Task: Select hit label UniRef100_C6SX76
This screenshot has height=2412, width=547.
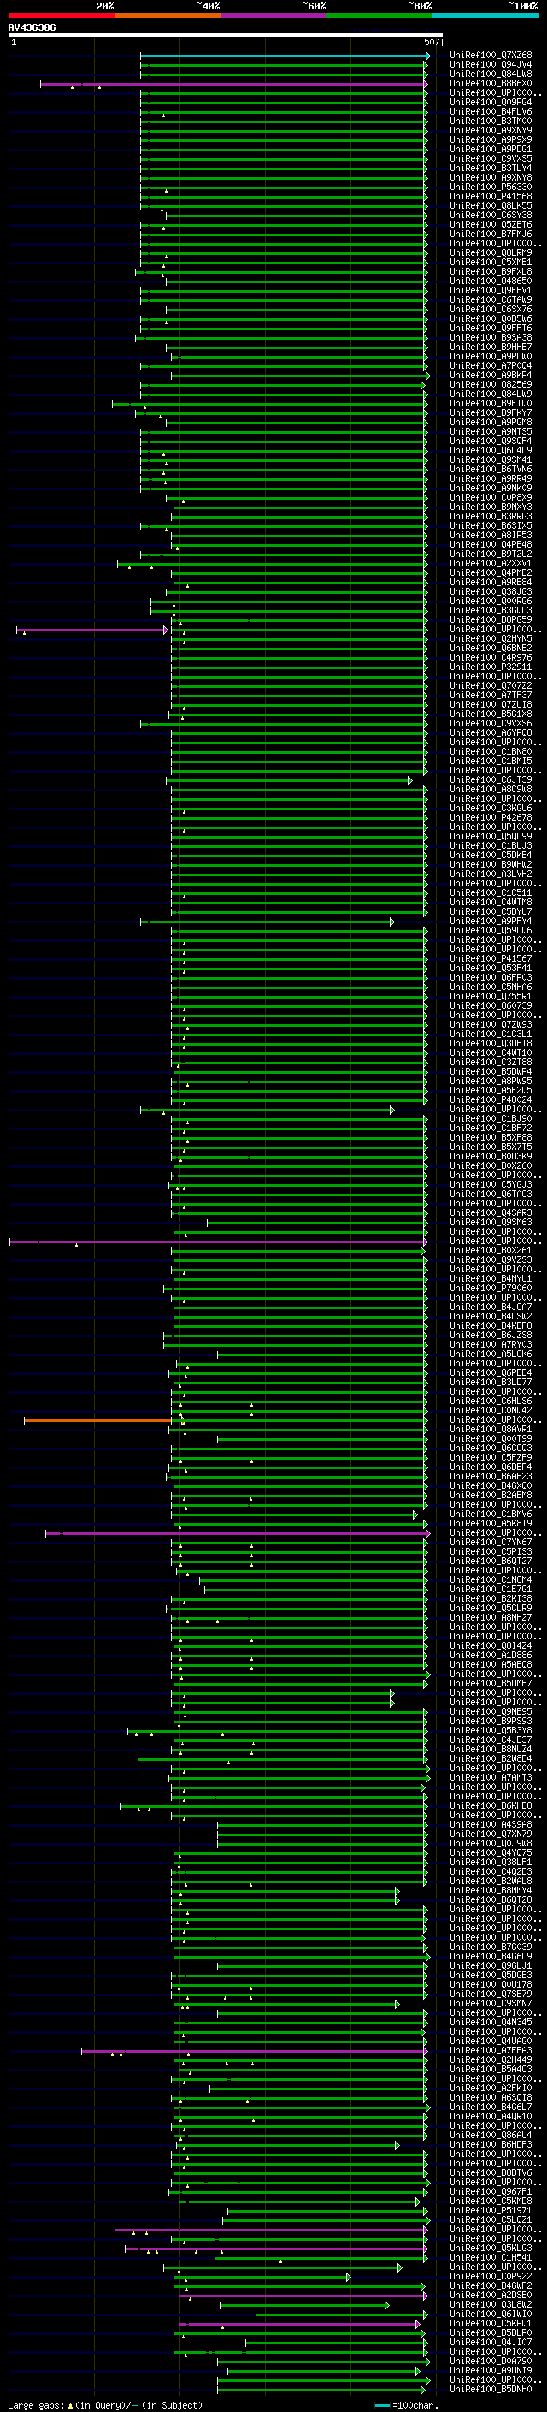Action: [491, 309]
